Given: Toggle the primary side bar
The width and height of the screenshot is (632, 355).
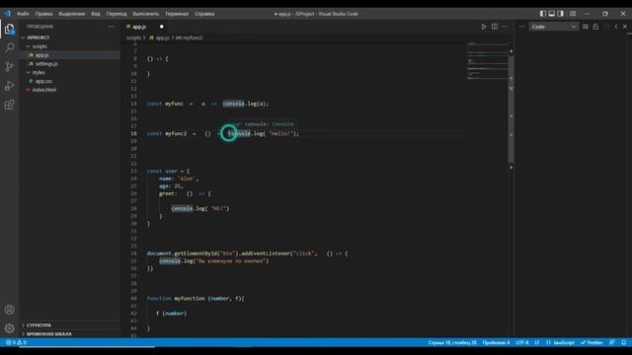Looking at the screenshot, I should 543,13.
